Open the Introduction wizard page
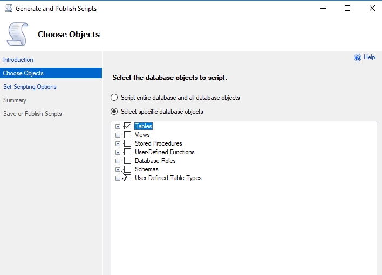 18,60
